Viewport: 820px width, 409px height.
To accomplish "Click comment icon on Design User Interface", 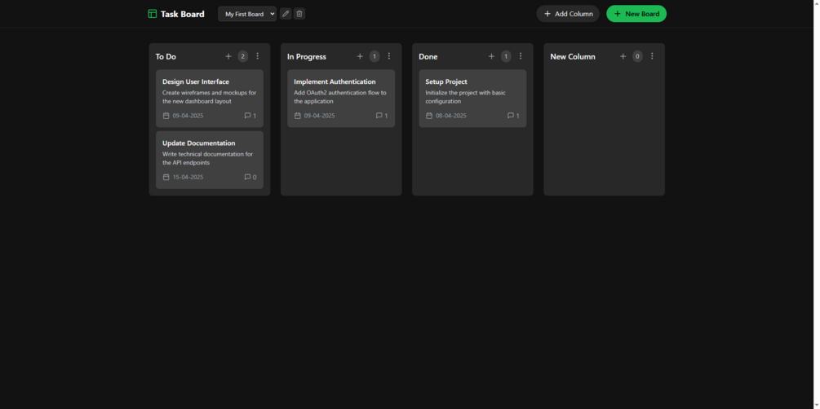I will pos(247,116).
